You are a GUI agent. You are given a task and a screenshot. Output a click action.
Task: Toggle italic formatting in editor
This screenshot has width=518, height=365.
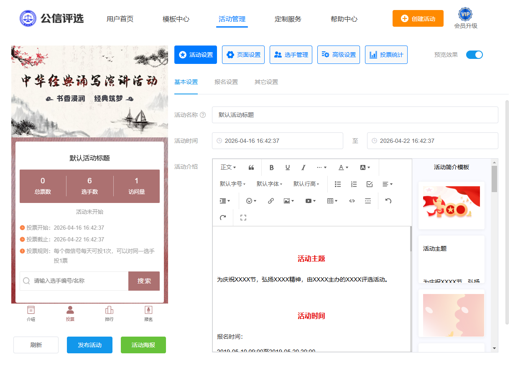[x=304, y=167]
